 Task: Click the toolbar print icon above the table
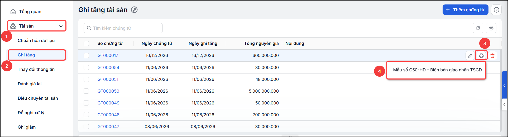[491, 28]
